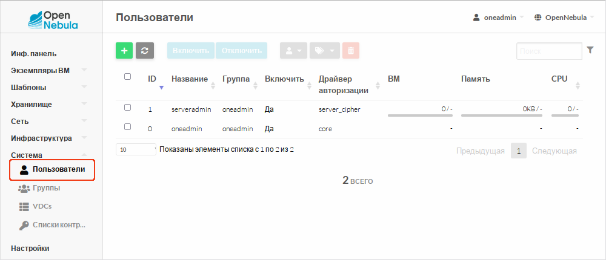Sort the table by ID column
Screen dimensions: 606x260
153,80
